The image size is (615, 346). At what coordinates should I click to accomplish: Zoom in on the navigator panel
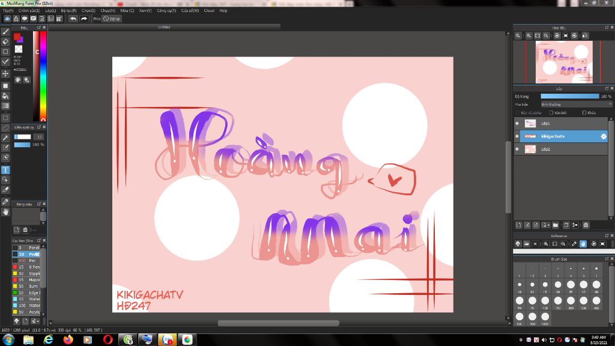tap(529, 35)
